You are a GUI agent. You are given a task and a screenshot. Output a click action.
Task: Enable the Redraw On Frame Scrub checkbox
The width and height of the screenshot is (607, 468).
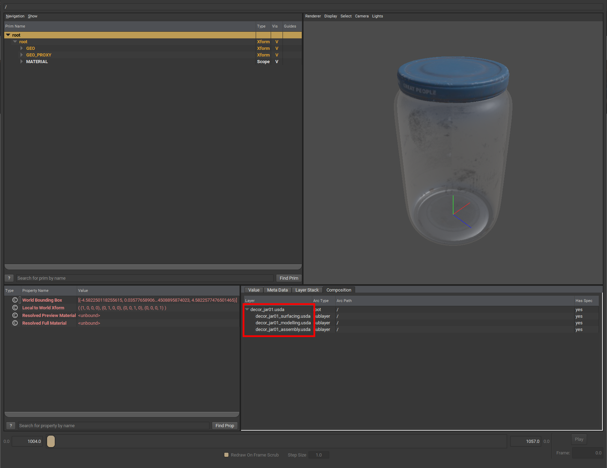coord(226,455)
